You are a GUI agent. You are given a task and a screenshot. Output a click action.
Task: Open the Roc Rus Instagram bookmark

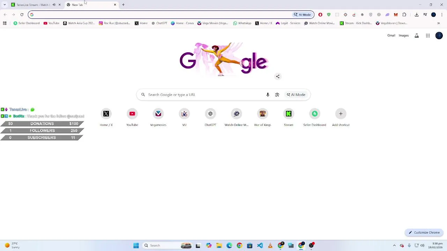pyautogui.click(x=115, y=23)
